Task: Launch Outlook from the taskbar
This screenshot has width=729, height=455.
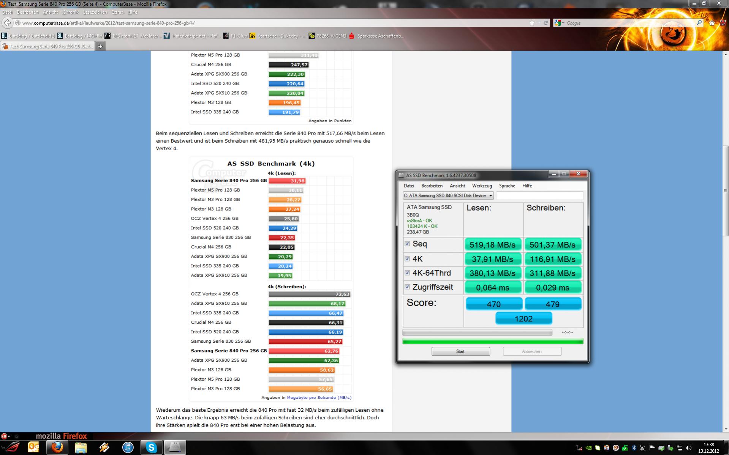Action: pyautogui.click(x=34, y=448)
